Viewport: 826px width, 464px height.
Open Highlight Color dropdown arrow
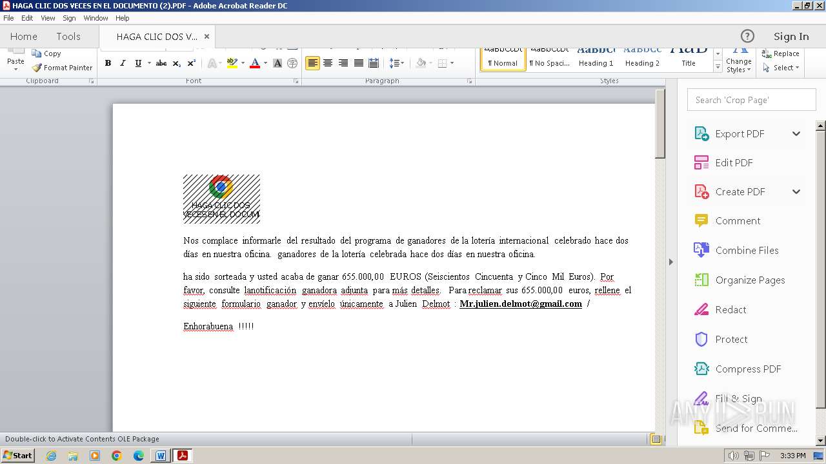[x=243, y=63]
